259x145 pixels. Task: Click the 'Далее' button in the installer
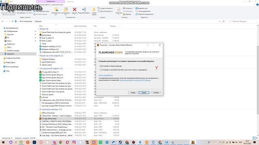pyautogui.click(x=144, y=93)
